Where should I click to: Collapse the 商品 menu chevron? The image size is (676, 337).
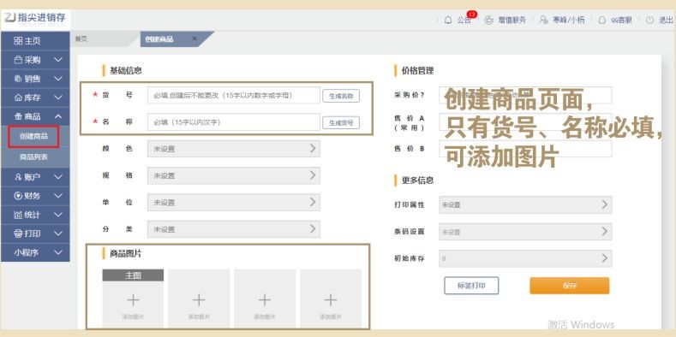[58, 116]
